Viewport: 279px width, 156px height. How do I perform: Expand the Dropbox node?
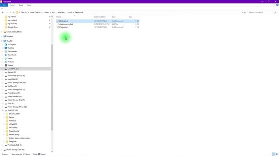(2, 36)
